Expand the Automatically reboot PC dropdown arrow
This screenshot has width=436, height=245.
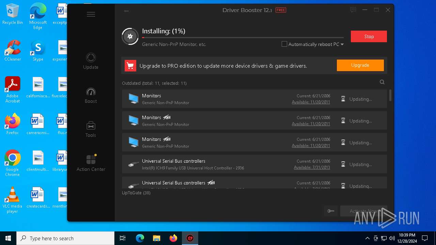342,45
